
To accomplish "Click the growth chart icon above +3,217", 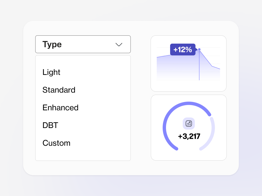I will [x=189, y=123].
